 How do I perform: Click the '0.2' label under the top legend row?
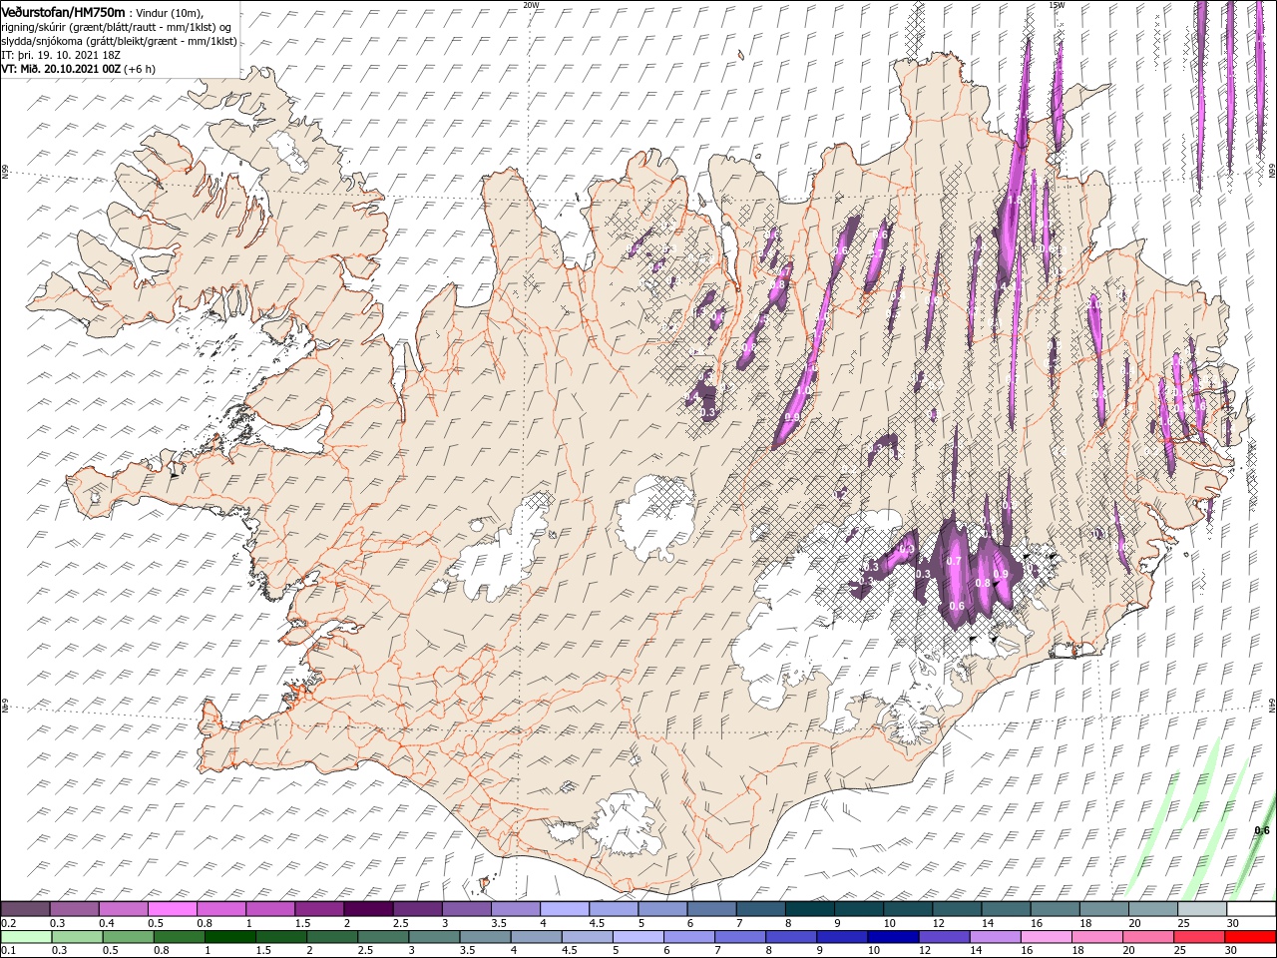point(8,923)
